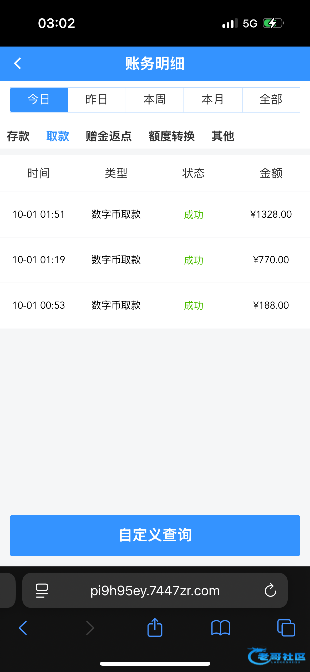Tap the Safari page settings icon
310x672 pixels.
[42, 590]
